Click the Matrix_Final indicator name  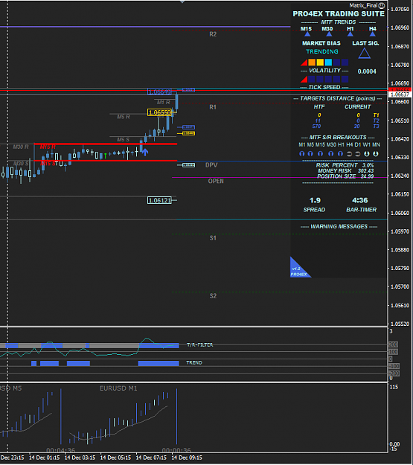[363, 5]
